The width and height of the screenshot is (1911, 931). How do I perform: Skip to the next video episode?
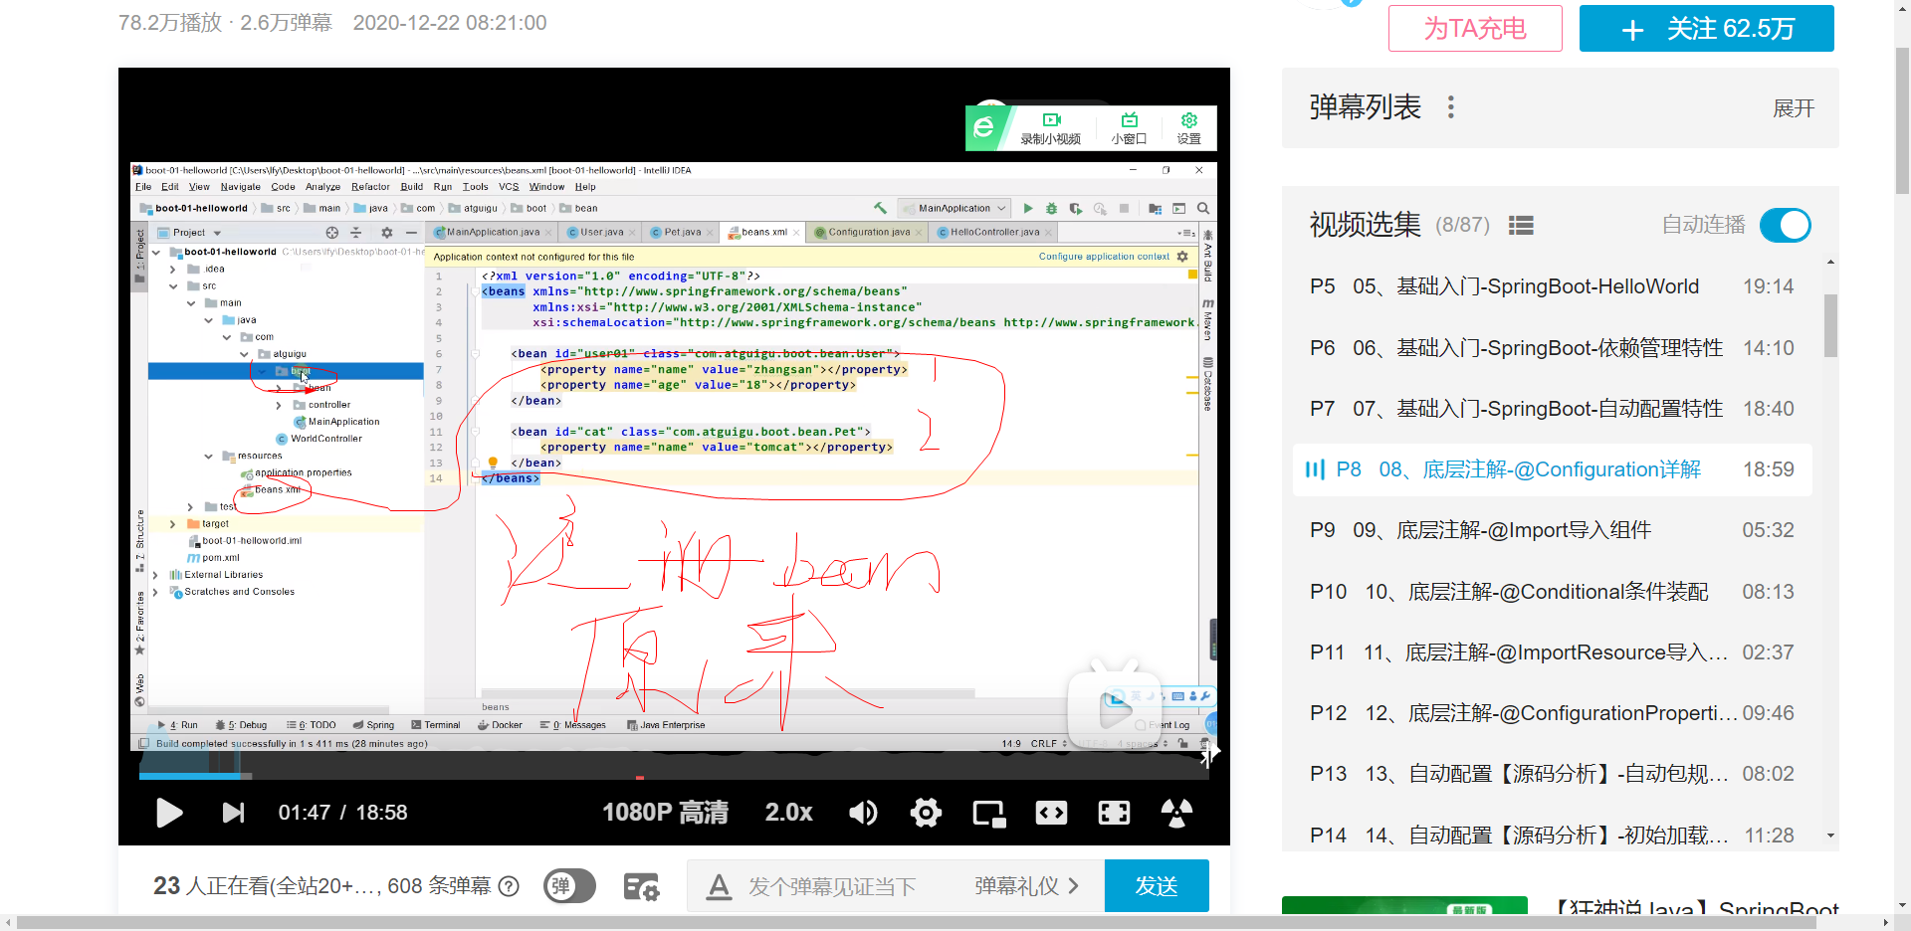pos(233,813)
